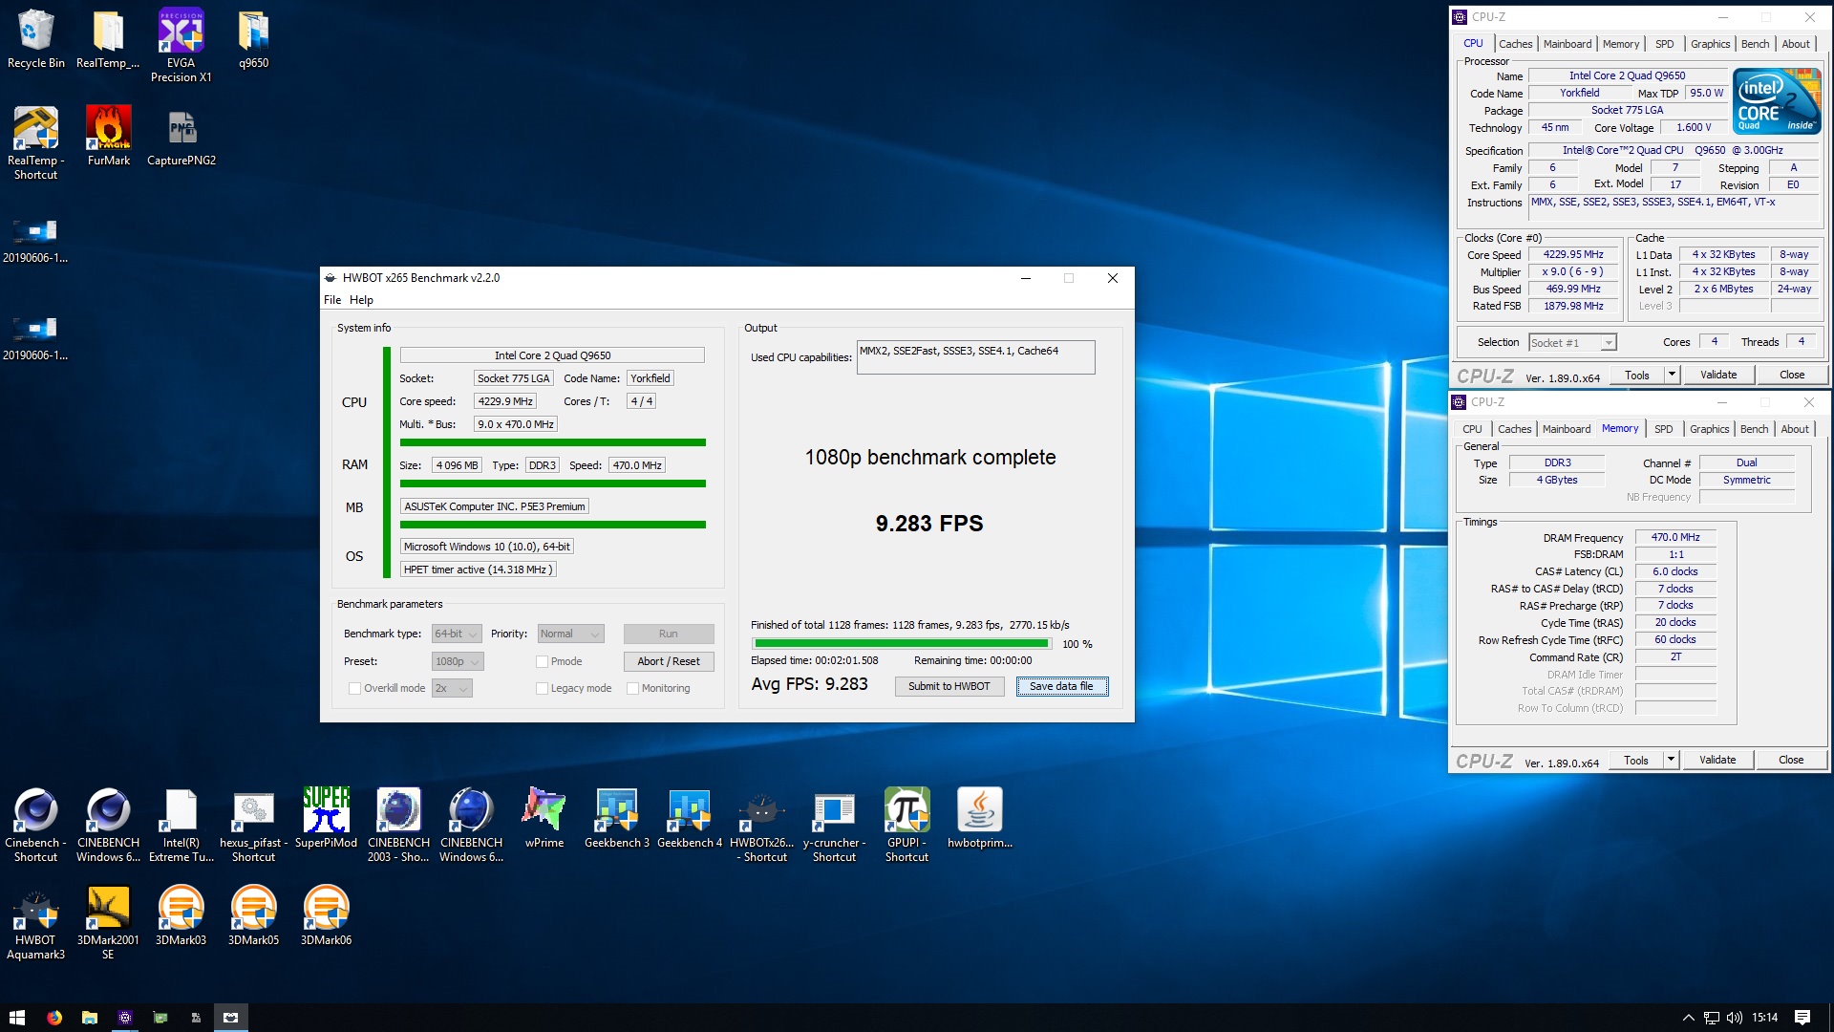Launch EVGA Precision X1 shortcut
This screenshot has height=1032, width=1834.
tap(181, 47)
